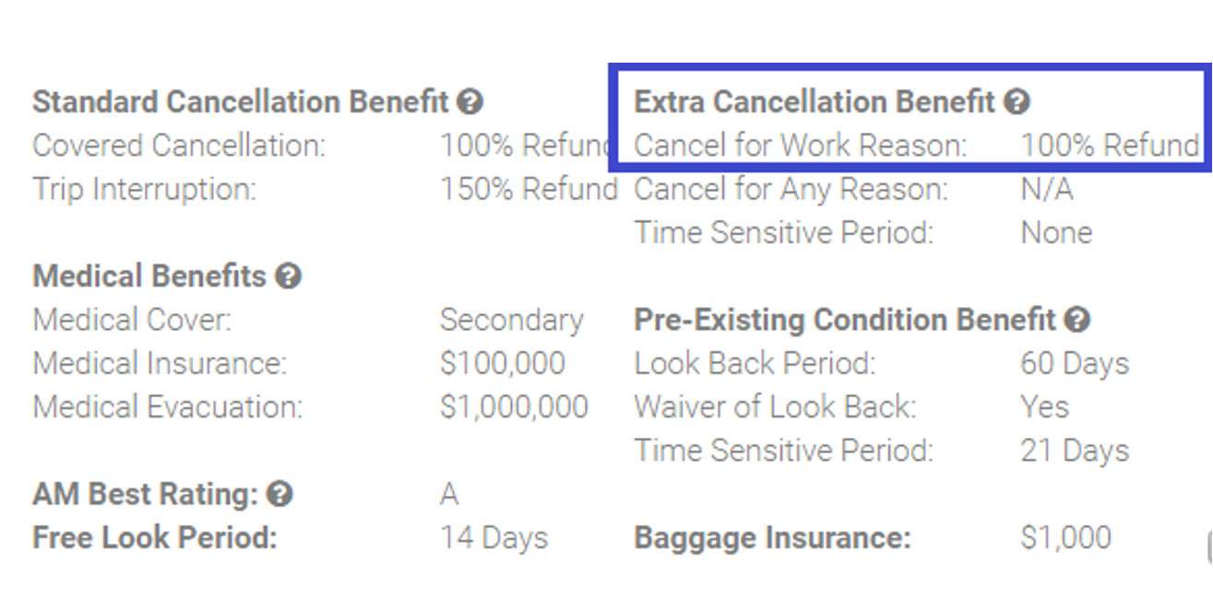Open help icon beside AM Best Rating
Screen dimensions: 1213x599
coord(279,495)
